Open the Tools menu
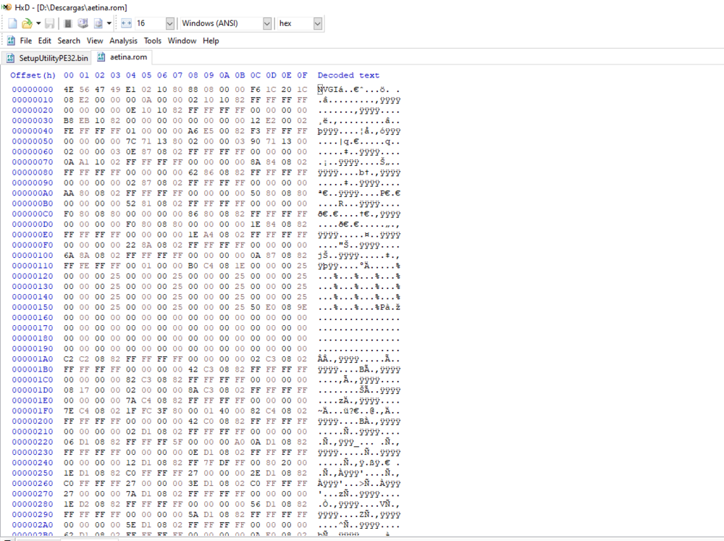The height and width of the screenshot is (541, 724). [x=152, y=41]
